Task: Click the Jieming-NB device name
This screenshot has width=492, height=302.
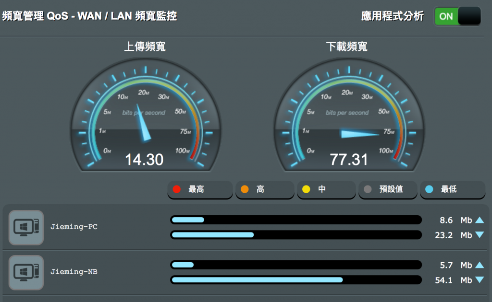Action: [74, 272]
